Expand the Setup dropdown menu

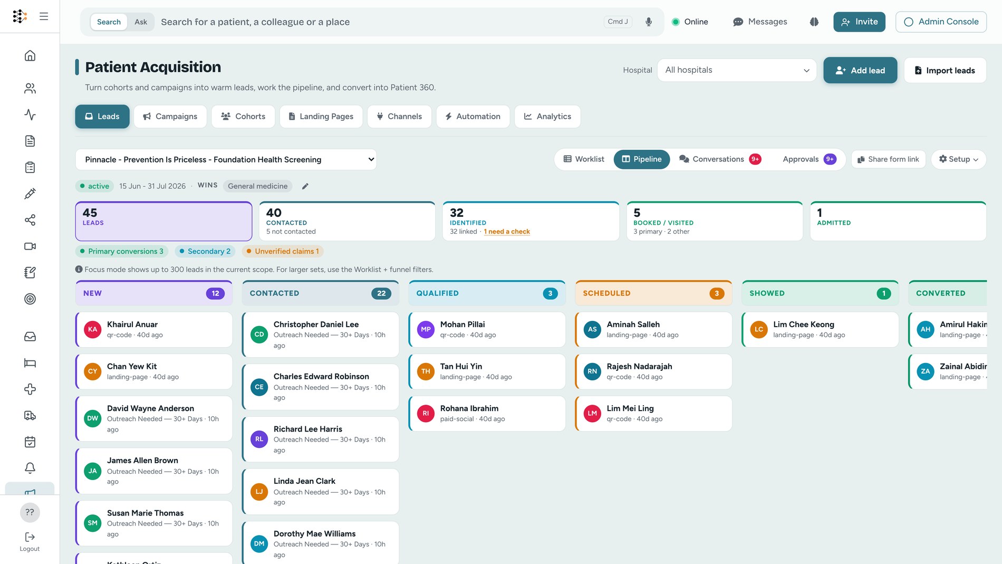[959, 159]
